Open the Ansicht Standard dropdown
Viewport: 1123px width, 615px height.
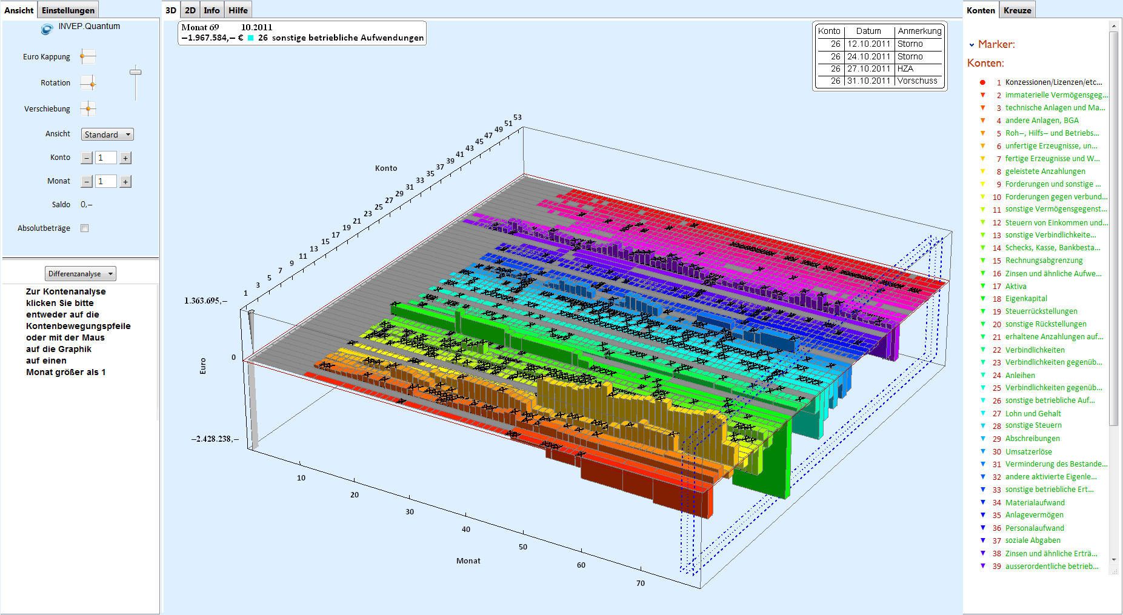tap(107, 135)
